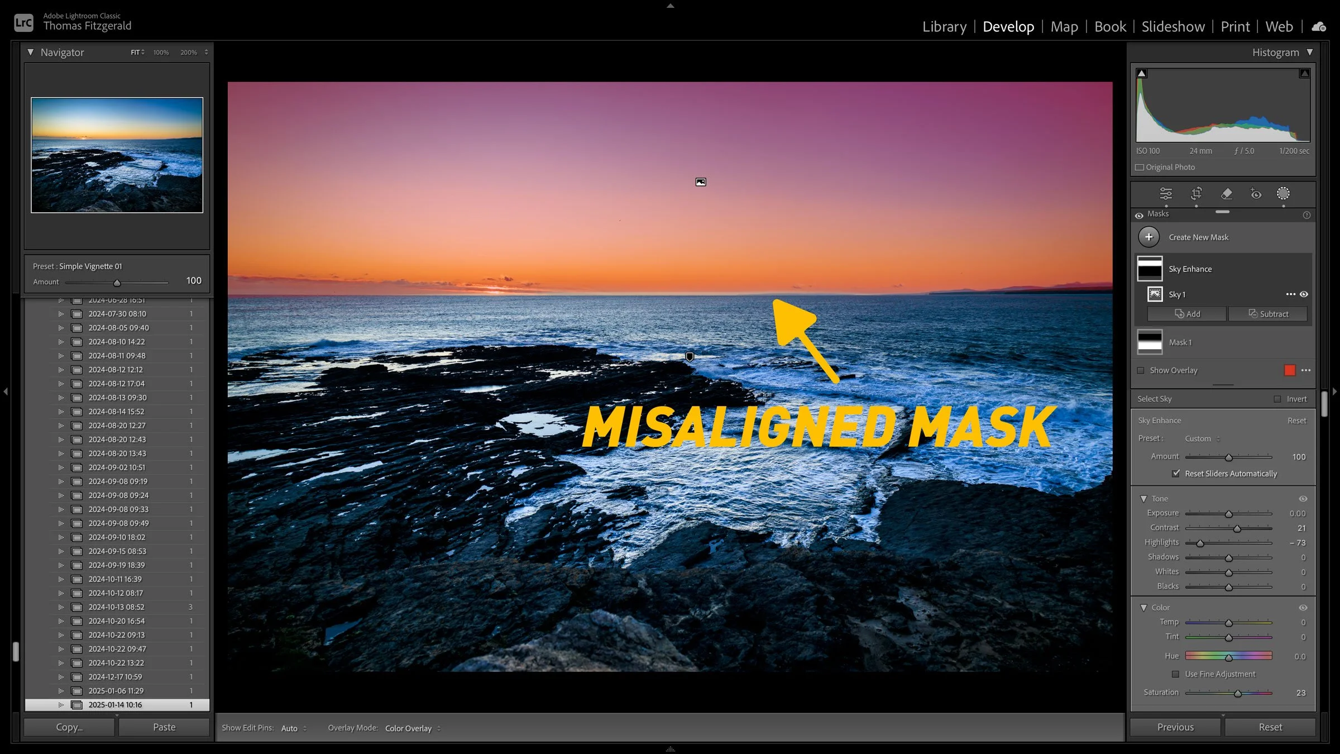Select the Crop overlay tool
1340x754 pixels.
[x=1196, y=194]
